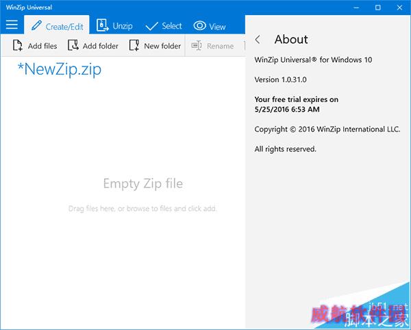Maximize the WinZip Universal window

click(x=377, y=8)
